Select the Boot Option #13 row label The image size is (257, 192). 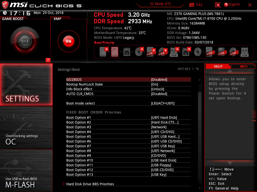point(80,174)
